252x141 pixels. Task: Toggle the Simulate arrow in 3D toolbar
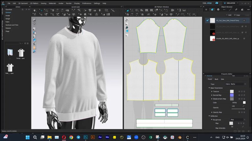(35, 10)
